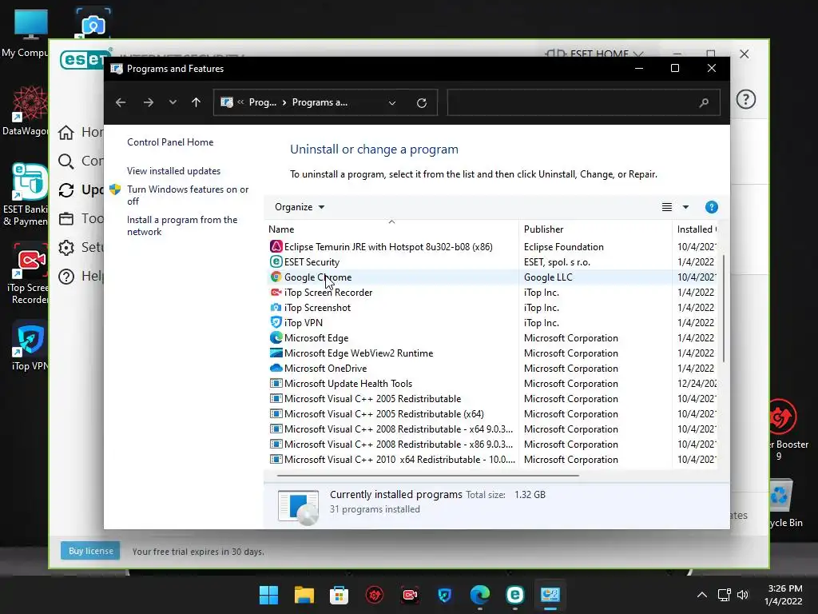Image resolution: width=818 pixels, height=614 pixels.
Task: Show hidden system tray icons
Action: point(702,595)
